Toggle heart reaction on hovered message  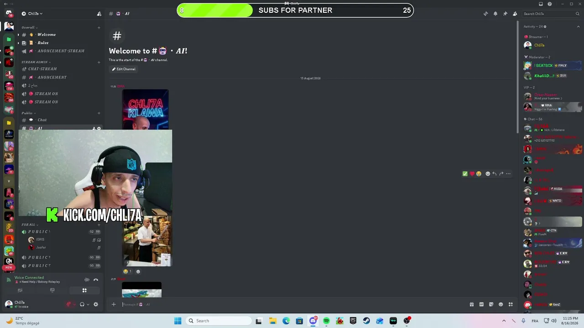(x=472, y=174)
